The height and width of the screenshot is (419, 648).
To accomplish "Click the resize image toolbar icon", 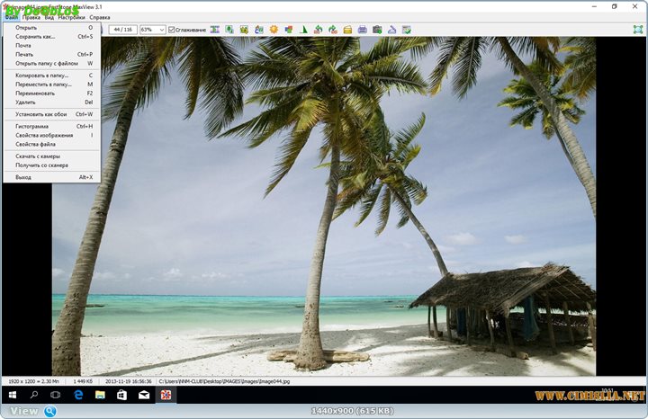I will [x=215, y=30].
